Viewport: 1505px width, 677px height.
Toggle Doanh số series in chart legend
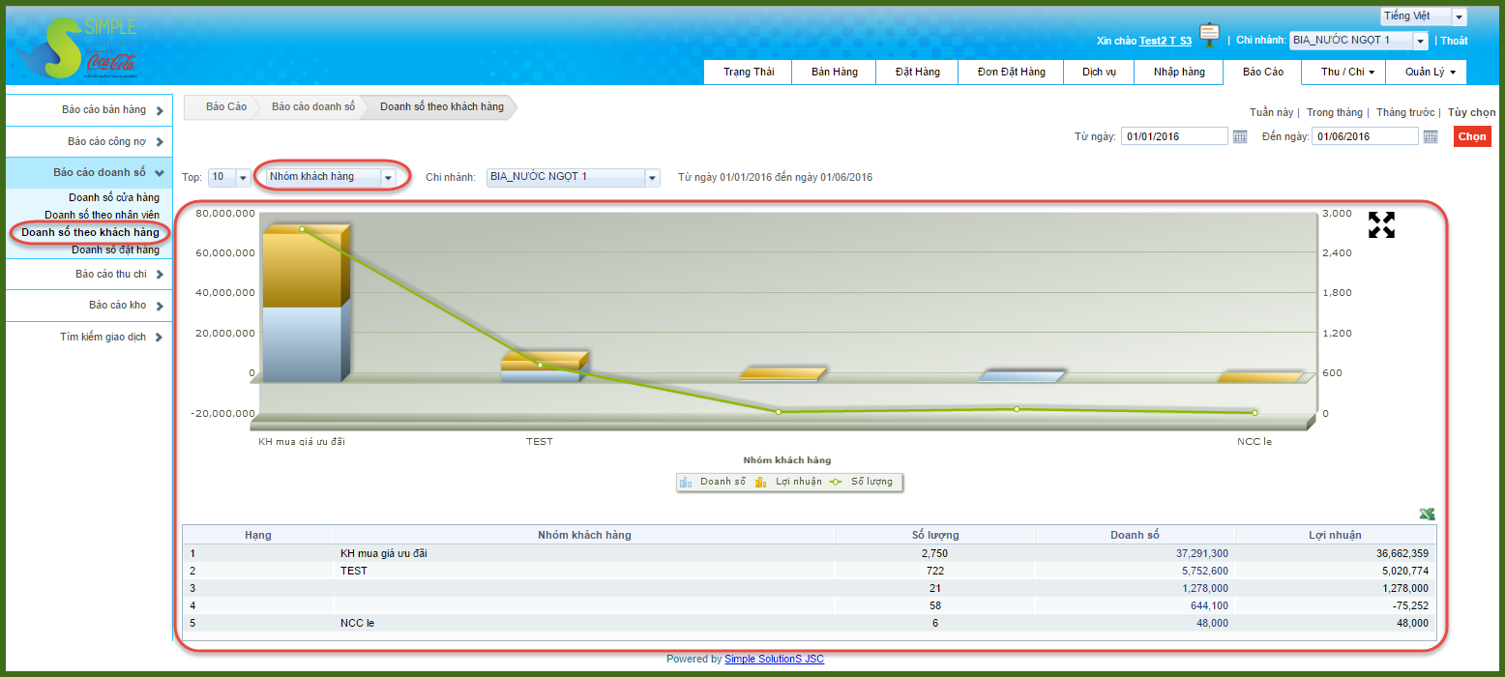pyautogui.click(x=714, y=482)
